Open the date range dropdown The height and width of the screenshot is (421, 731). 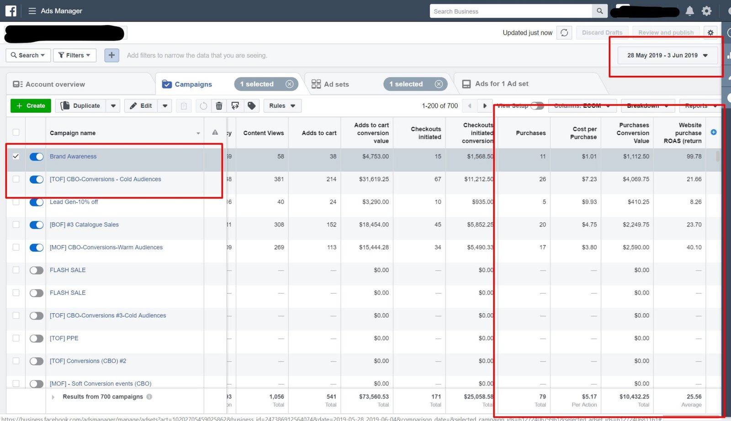667,55
